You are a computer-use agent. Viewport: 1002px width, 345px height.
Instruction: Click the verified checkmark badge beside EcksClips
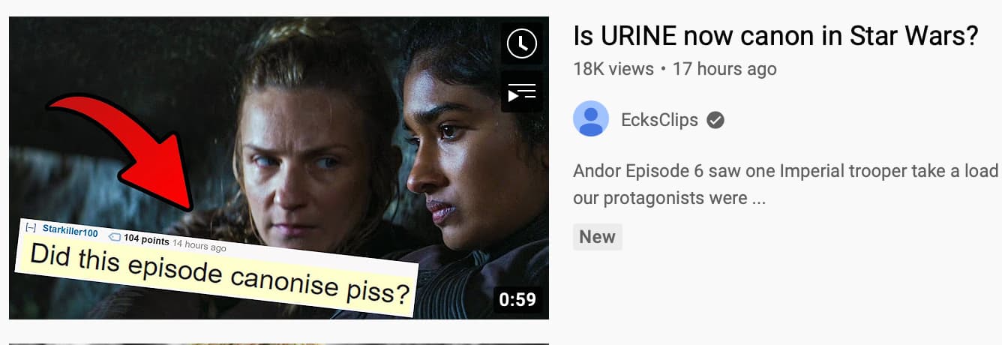pyautogui.click(x=715, y=120)
